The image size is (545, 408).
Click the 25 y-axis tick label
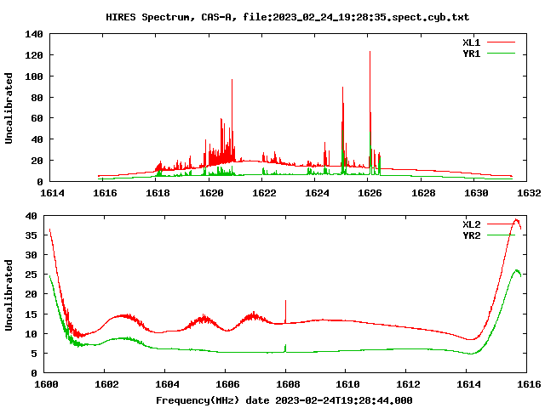(31, 275)
